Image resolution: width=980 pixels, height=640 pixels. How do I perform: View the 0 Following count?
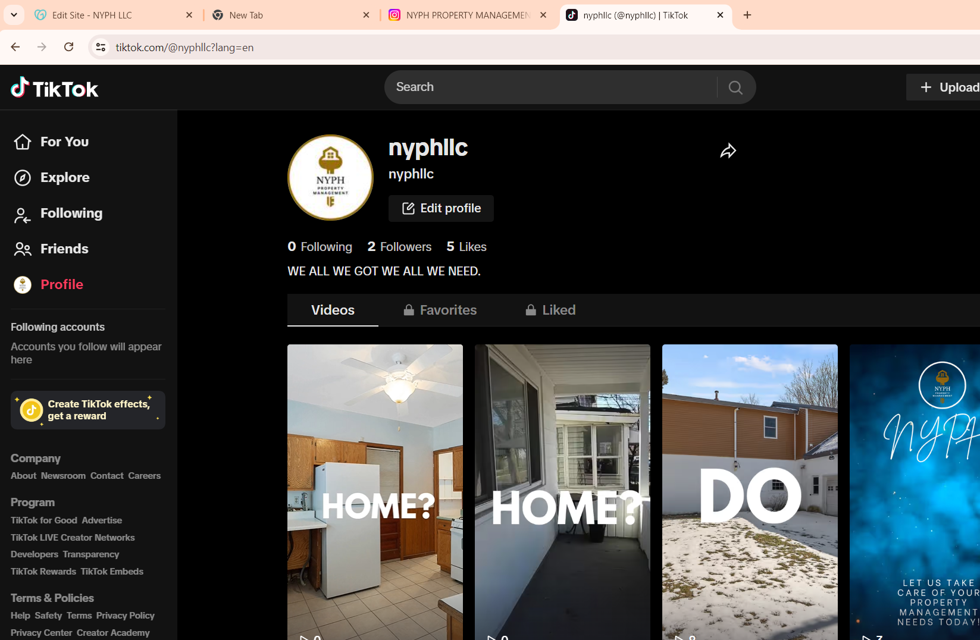pyautogui.click(x=320, y=246)
